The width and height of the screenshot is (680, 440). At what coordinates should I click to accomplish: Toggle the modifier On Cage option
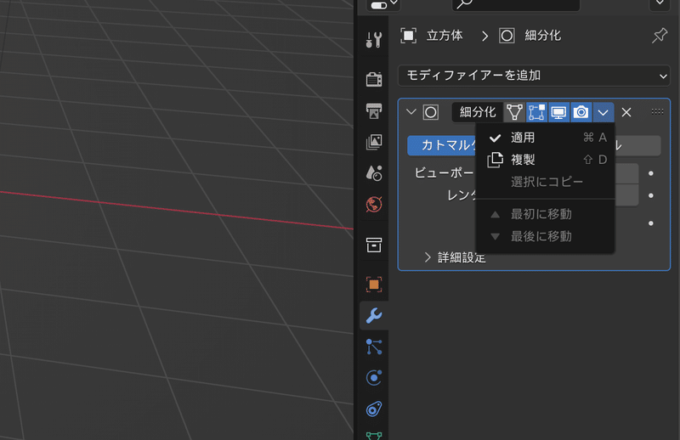pos(514,112)
